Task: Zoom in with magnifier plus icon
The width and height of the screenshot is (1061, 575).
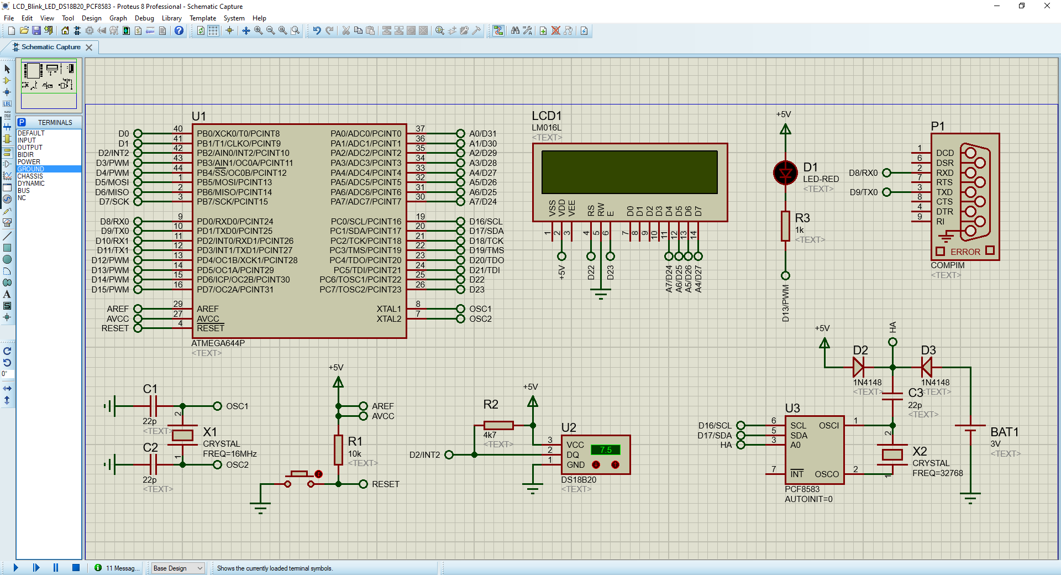Action: [258, 30]
